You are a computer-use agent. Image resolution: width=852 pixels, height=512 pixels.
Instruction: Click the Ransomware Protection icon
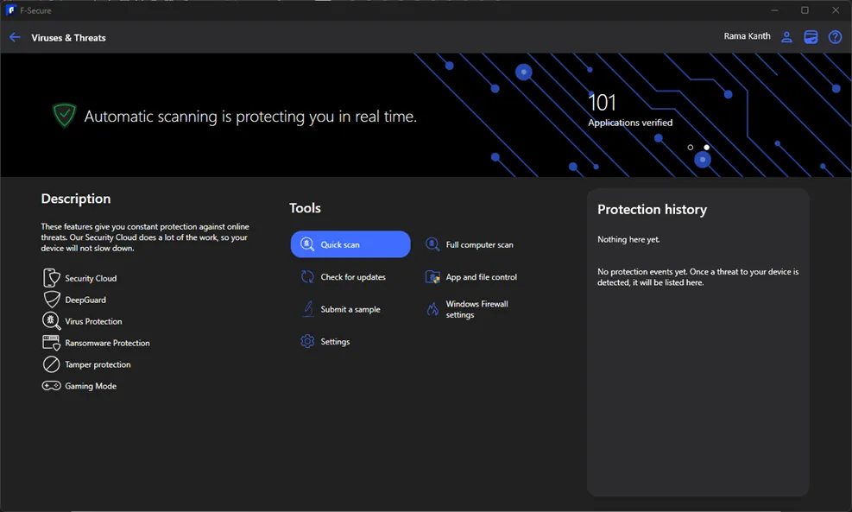[52, 343]
